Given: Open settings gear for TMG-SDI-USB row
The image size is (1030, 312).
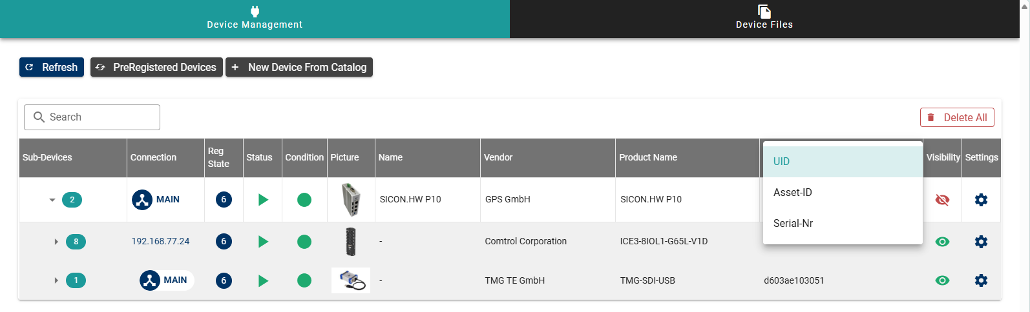Looking at the screenshot, I should pyautogui.click(x=981, y=280).
